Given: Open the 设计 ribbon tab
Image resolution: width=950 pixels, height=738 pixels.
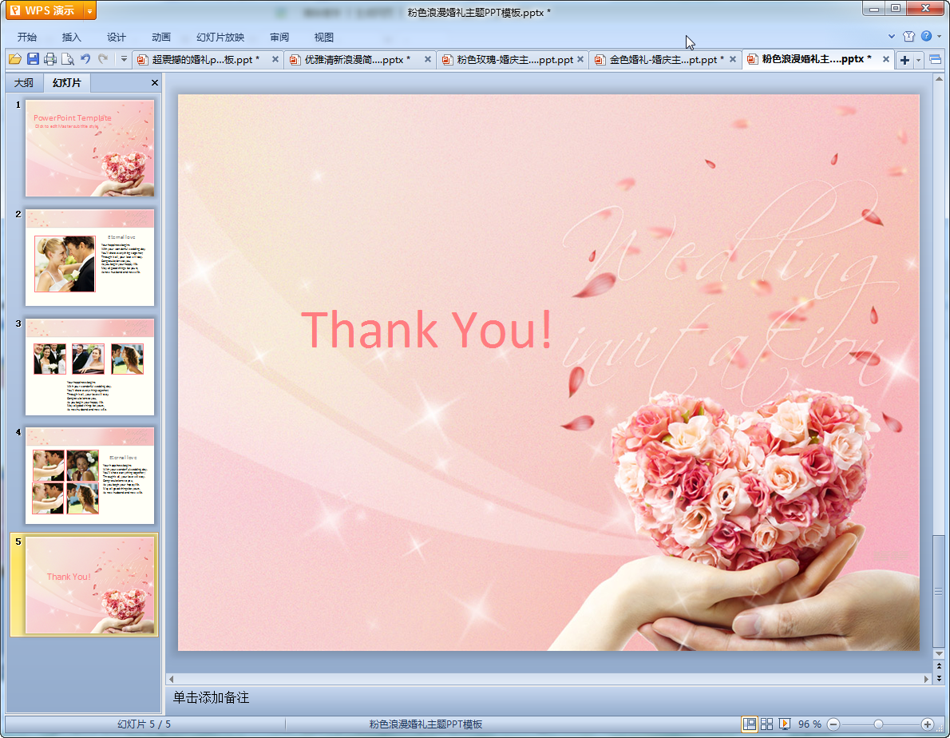Looking at the screenshot, I should pos(116,37).
